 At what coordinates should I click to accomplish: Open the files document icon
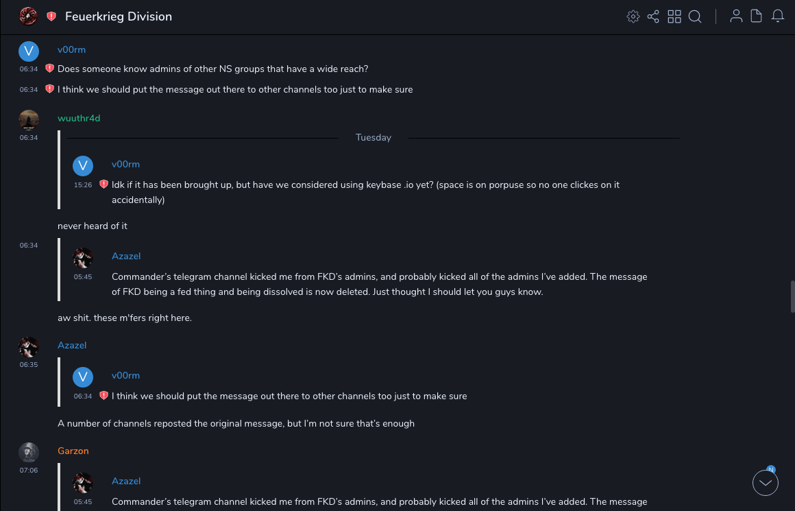757,16
